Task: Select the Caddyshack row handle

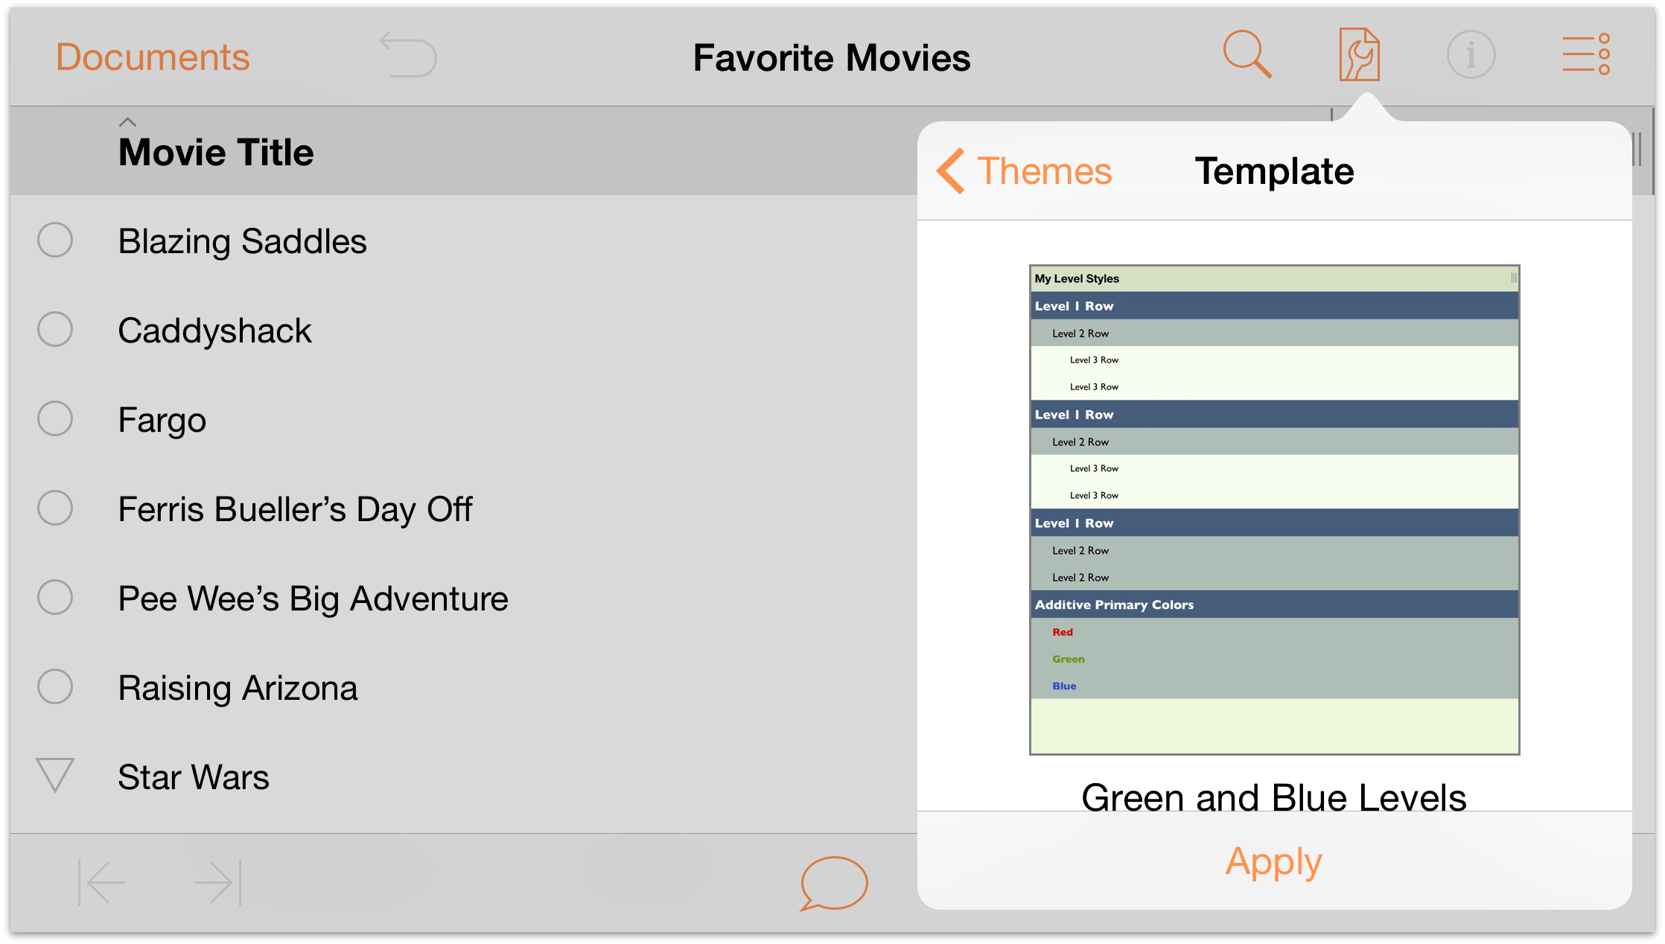Action: 55,329
